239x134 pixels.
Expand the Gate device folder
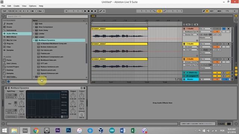point(34,23)
